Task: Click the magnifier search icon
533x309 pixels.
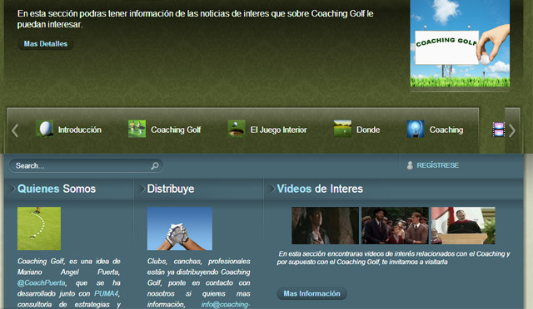Action: (x=155, y=166)
